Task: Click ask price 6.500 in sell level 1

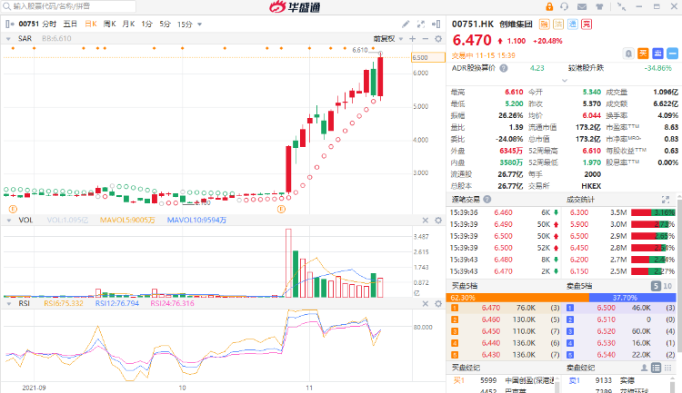Action: click(606, 308)
